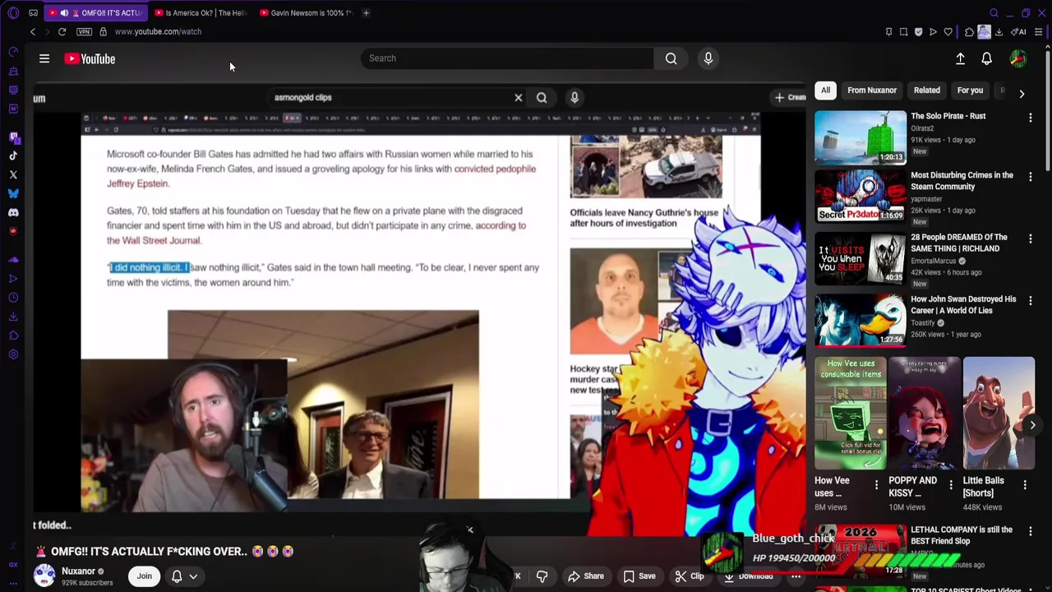Open a new browser tab
The width and height of the screenshot is (1052, 592).
coord(367,12)
